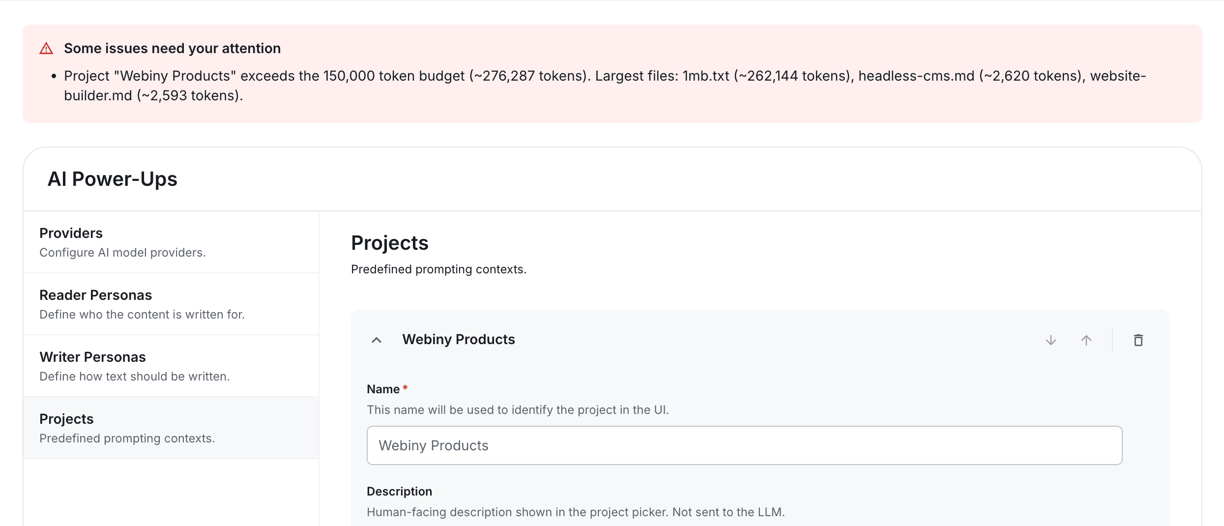Click the token budget warning message

click(x=605, y=86)
